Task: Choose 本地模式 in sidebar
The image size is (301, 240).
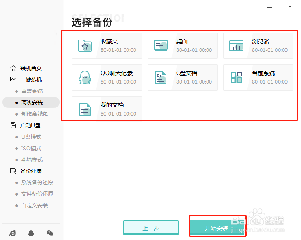Action: tap(32, 160)
